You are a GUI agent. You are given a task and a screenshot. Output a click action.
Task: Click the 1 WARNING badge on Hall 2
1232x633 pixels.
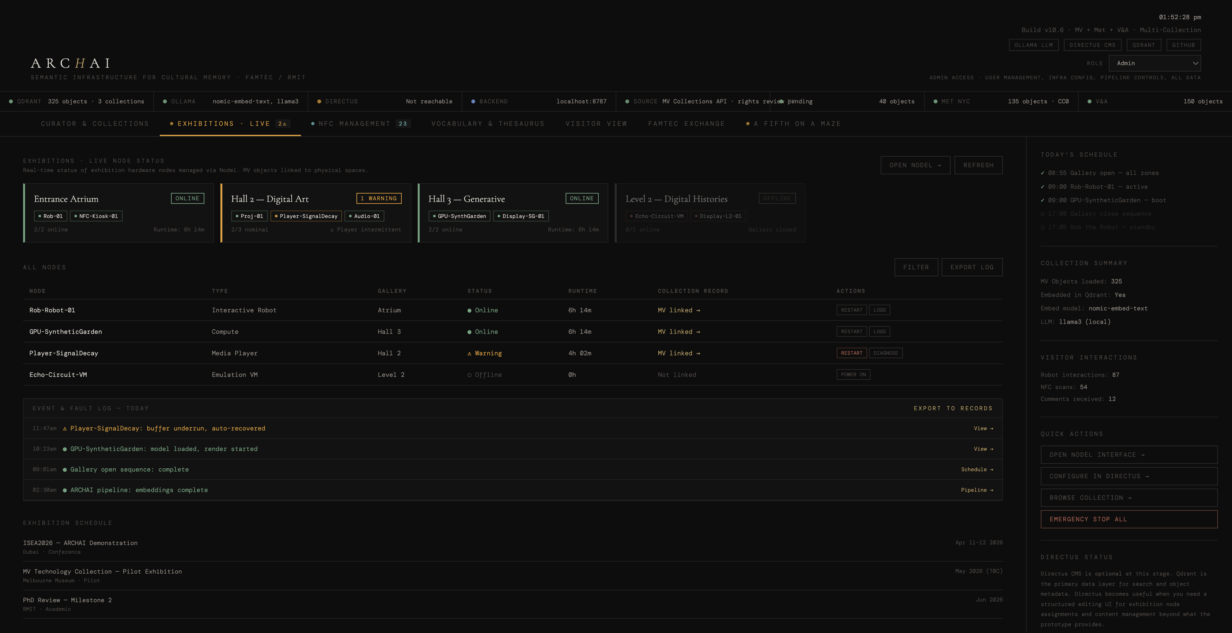pos(379,199)
